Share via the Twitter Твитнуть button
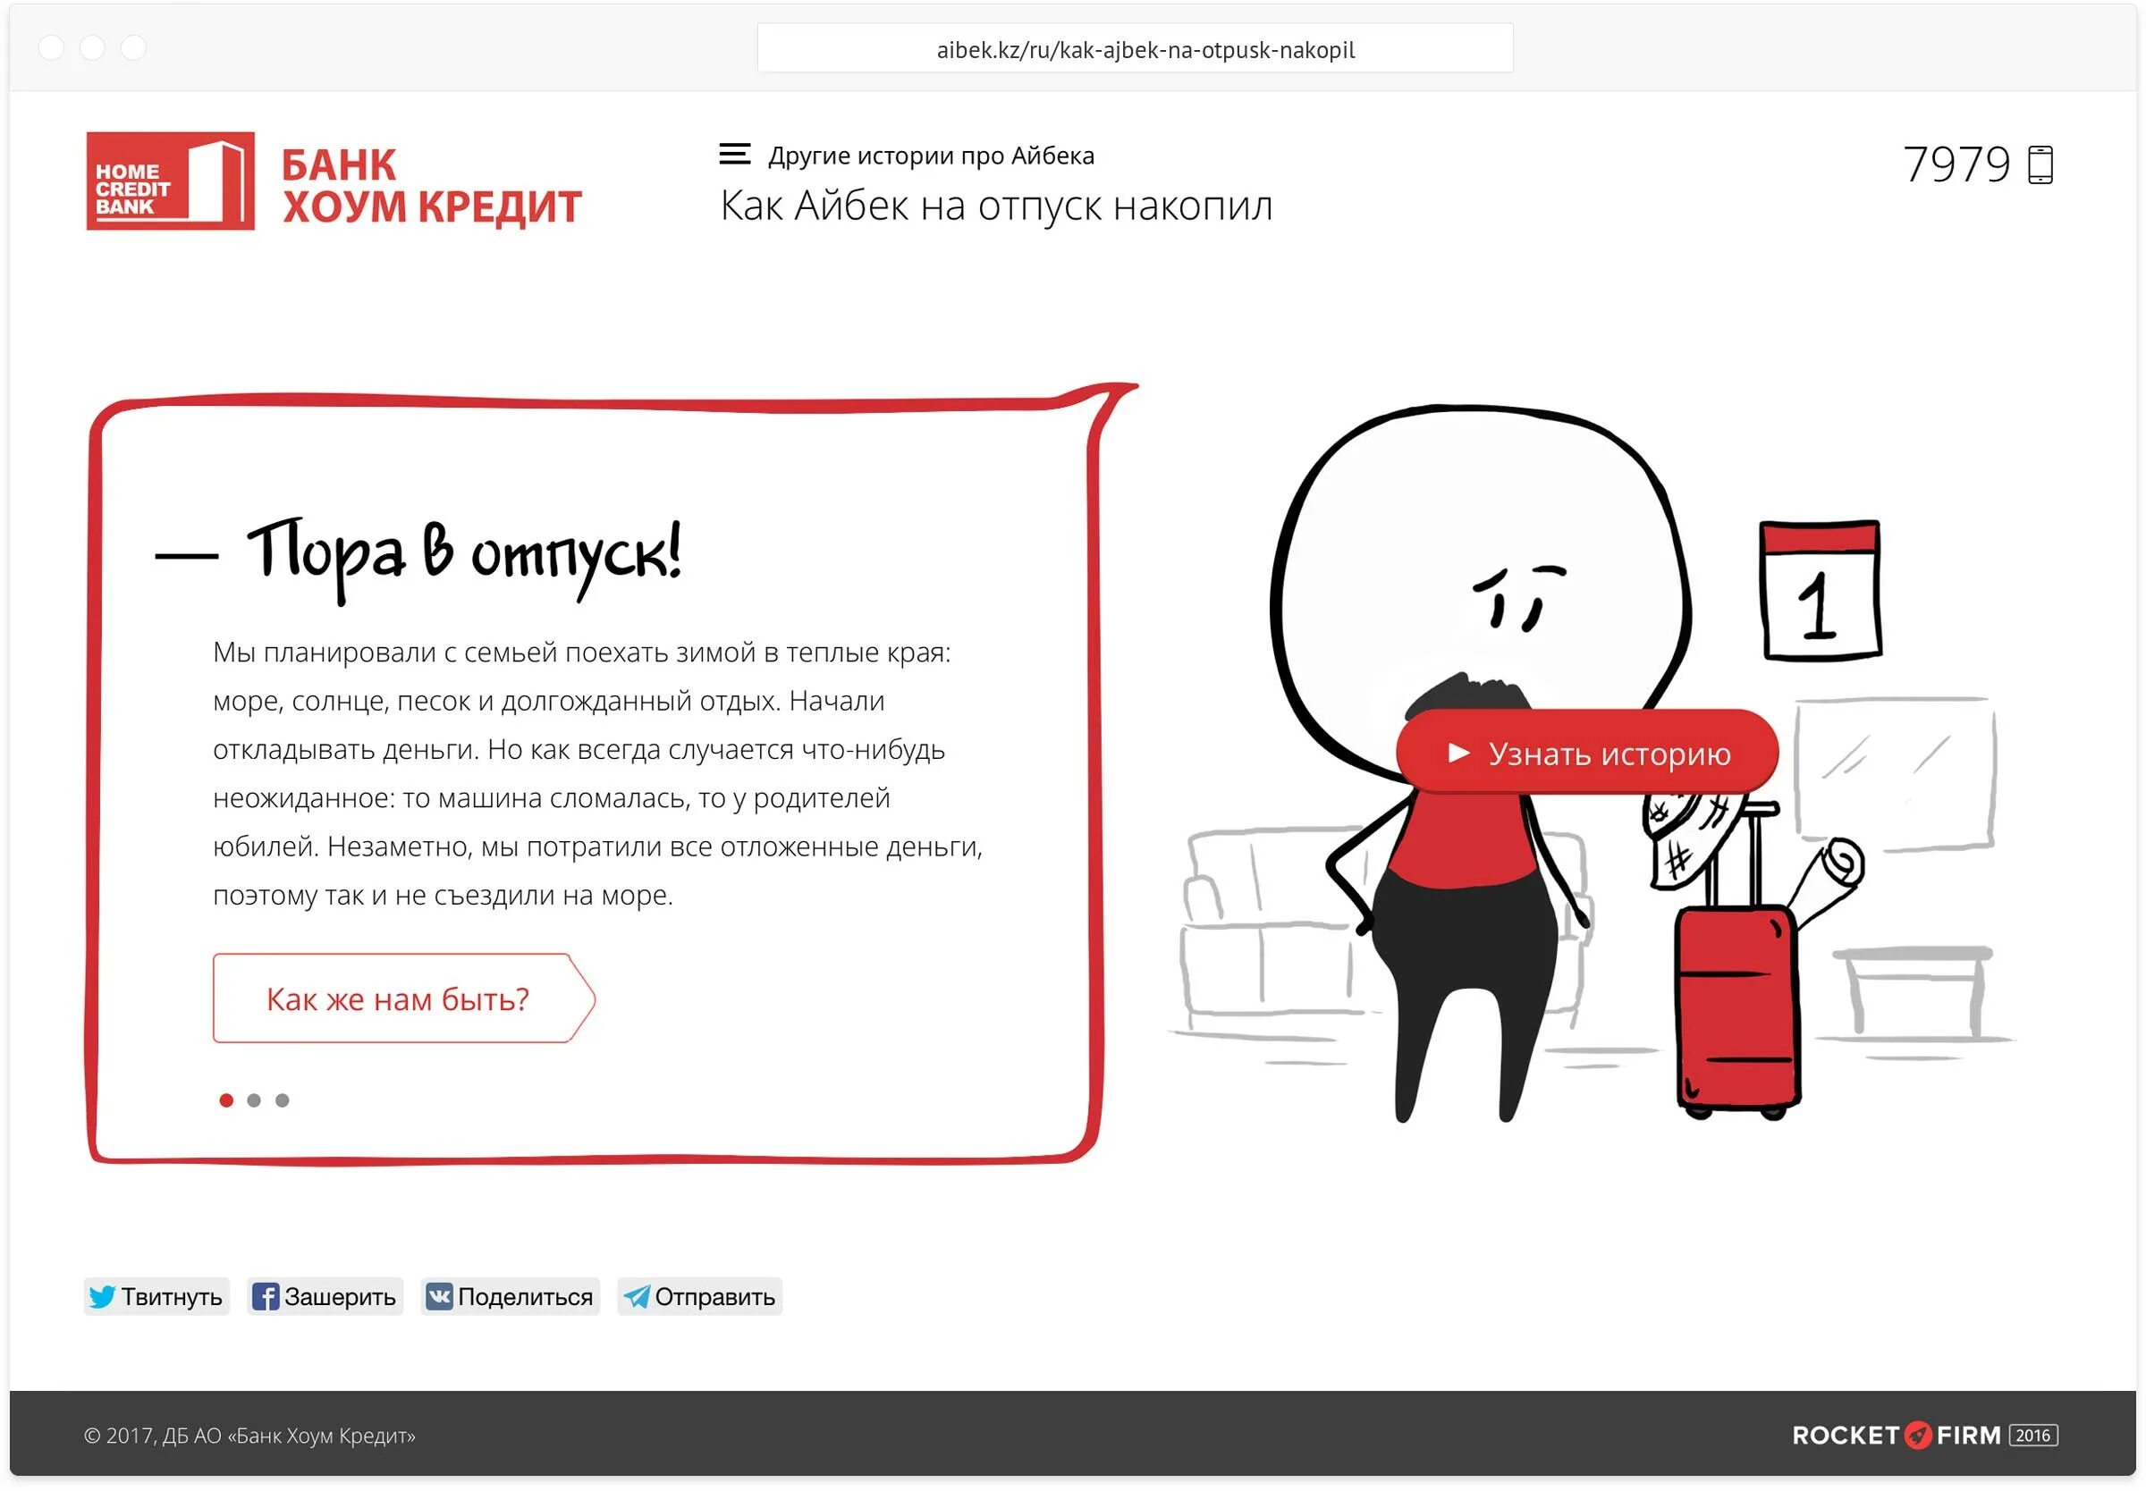The width and height of the screenshot is (2146, 1491). tap(156, 1297)
